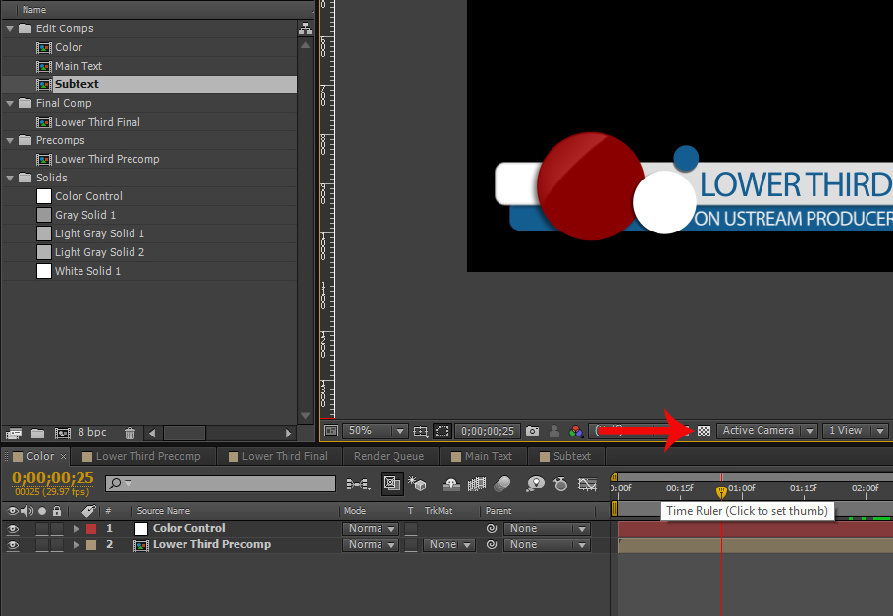Click the viewer timecode 0;00;00;25 button

coord(488,431)
